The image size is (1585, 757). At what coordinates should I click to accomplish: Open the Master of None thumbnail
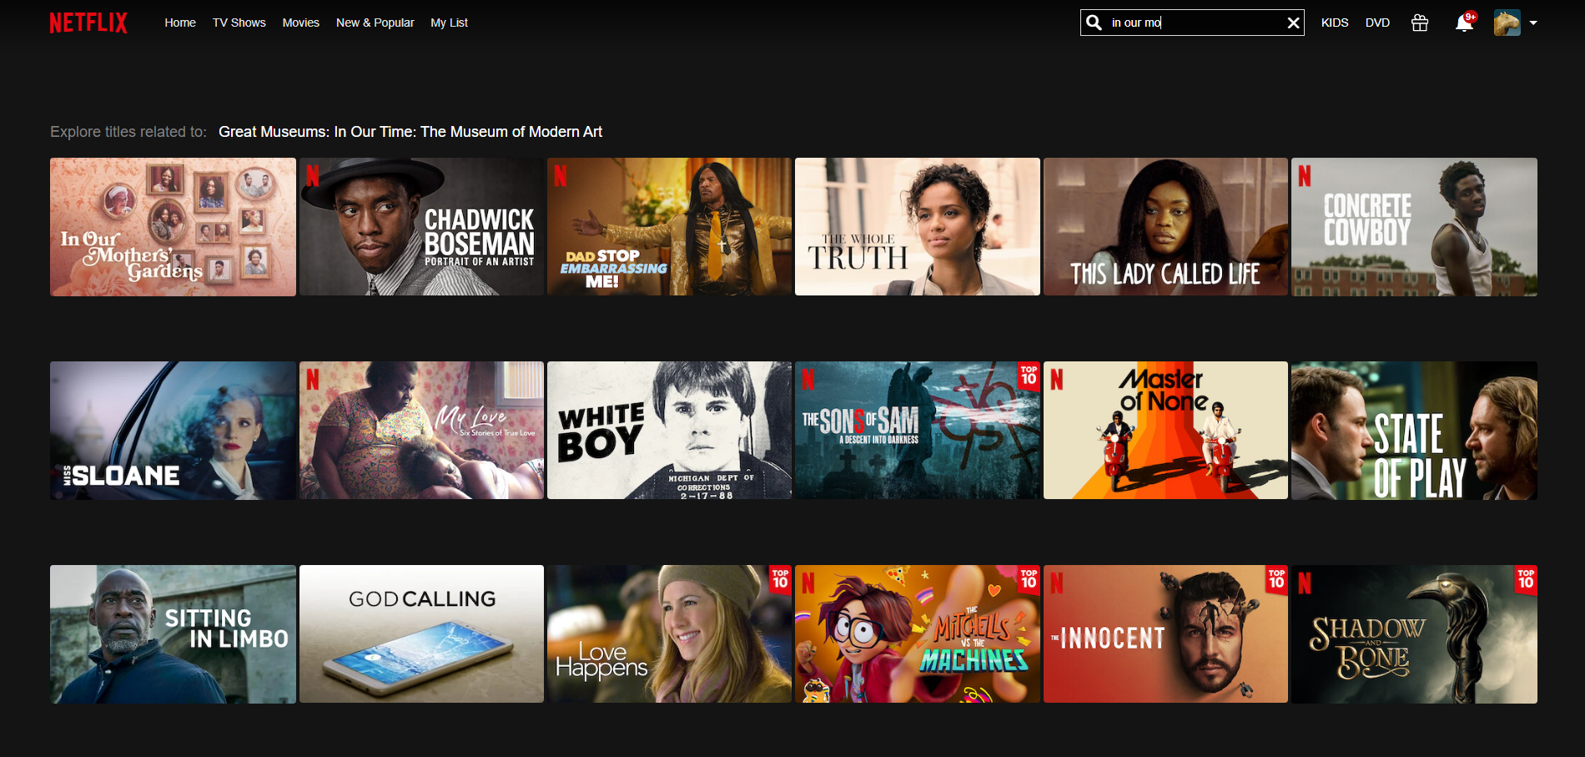pos(1165,431)
